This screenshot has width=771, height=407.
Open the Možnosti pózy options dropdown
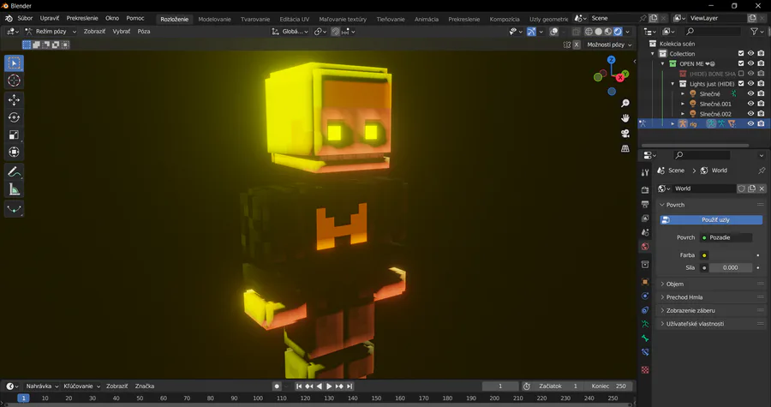[609, 45]
